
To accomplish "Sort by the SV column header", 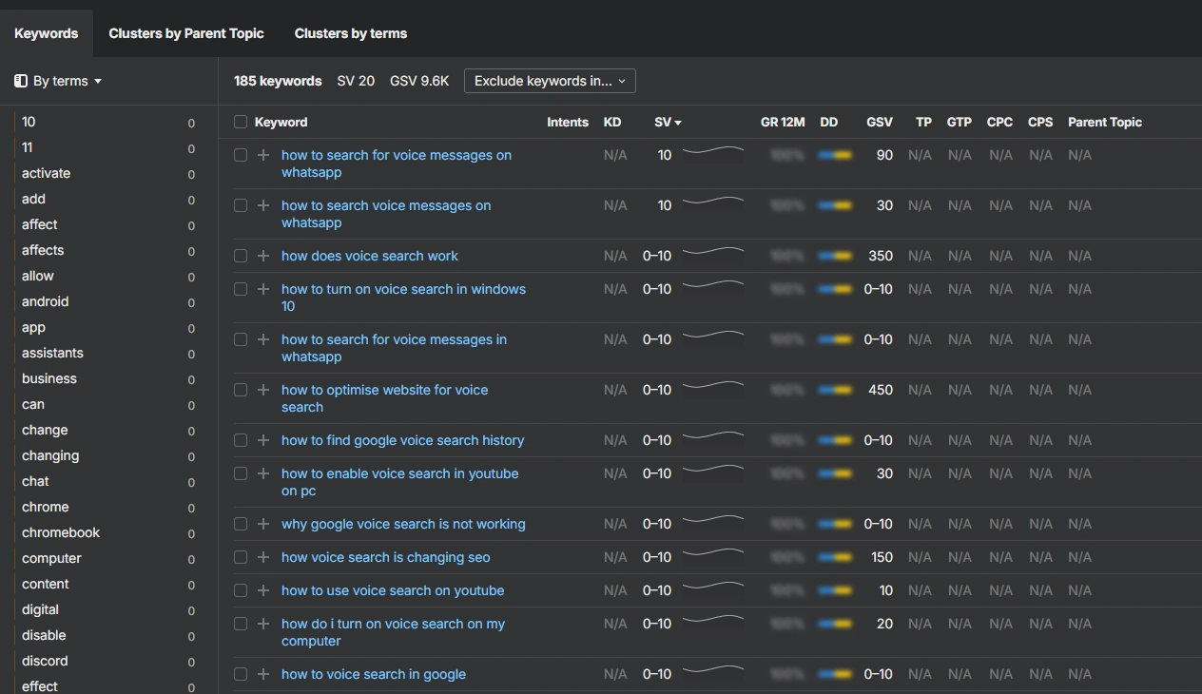I will tap(667, 122).
